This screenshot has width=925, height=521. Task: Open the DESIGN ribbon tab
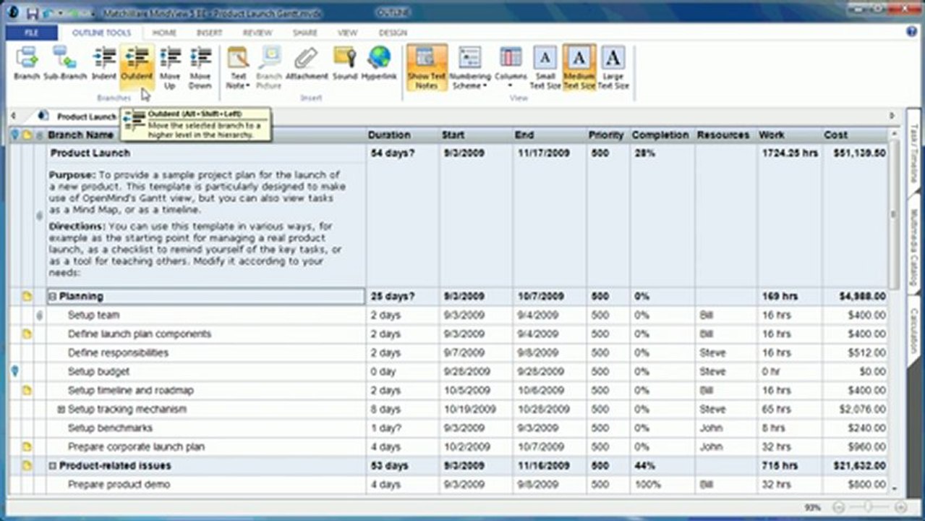tap(393, 33)
